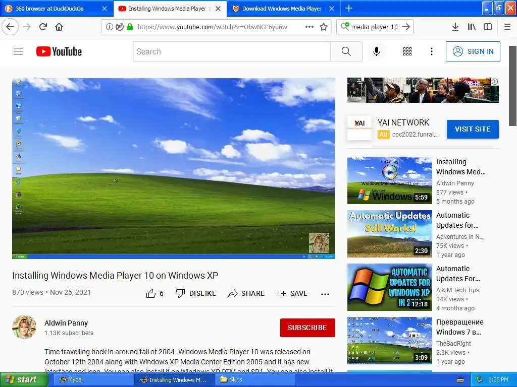The width and height of the screenshot is (517, 387).
Task: Open the browser hamburger menu
Action: (x=507, y=27)
